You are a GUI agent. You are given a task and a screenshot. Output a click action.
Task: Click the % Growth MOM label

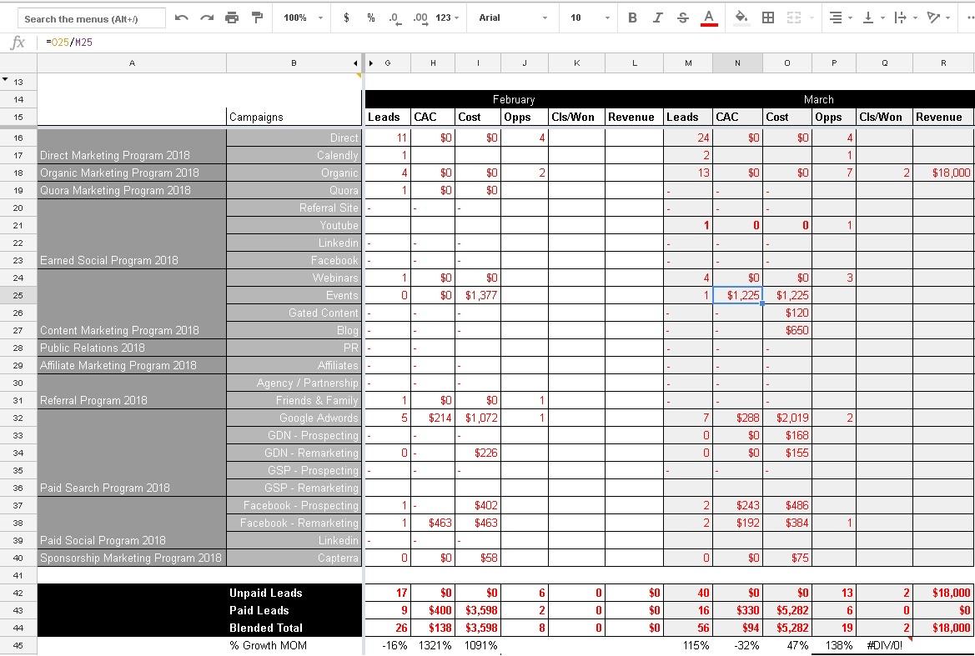268,645
